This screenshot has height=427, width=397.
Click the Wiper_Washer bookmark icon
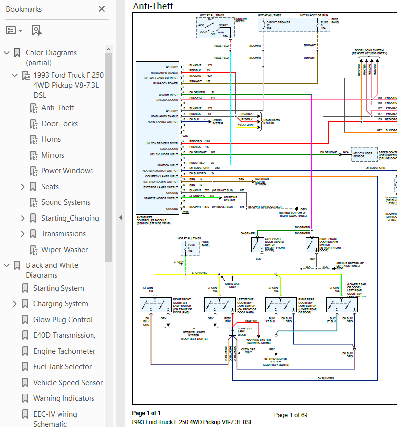click(34, 250)
